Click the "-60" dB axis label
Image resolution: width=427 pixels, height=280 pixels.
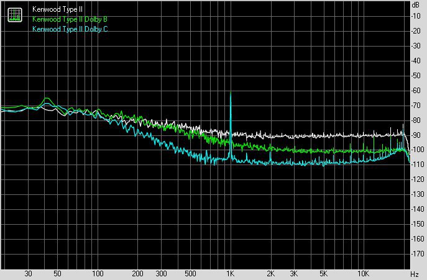(416, 91)
